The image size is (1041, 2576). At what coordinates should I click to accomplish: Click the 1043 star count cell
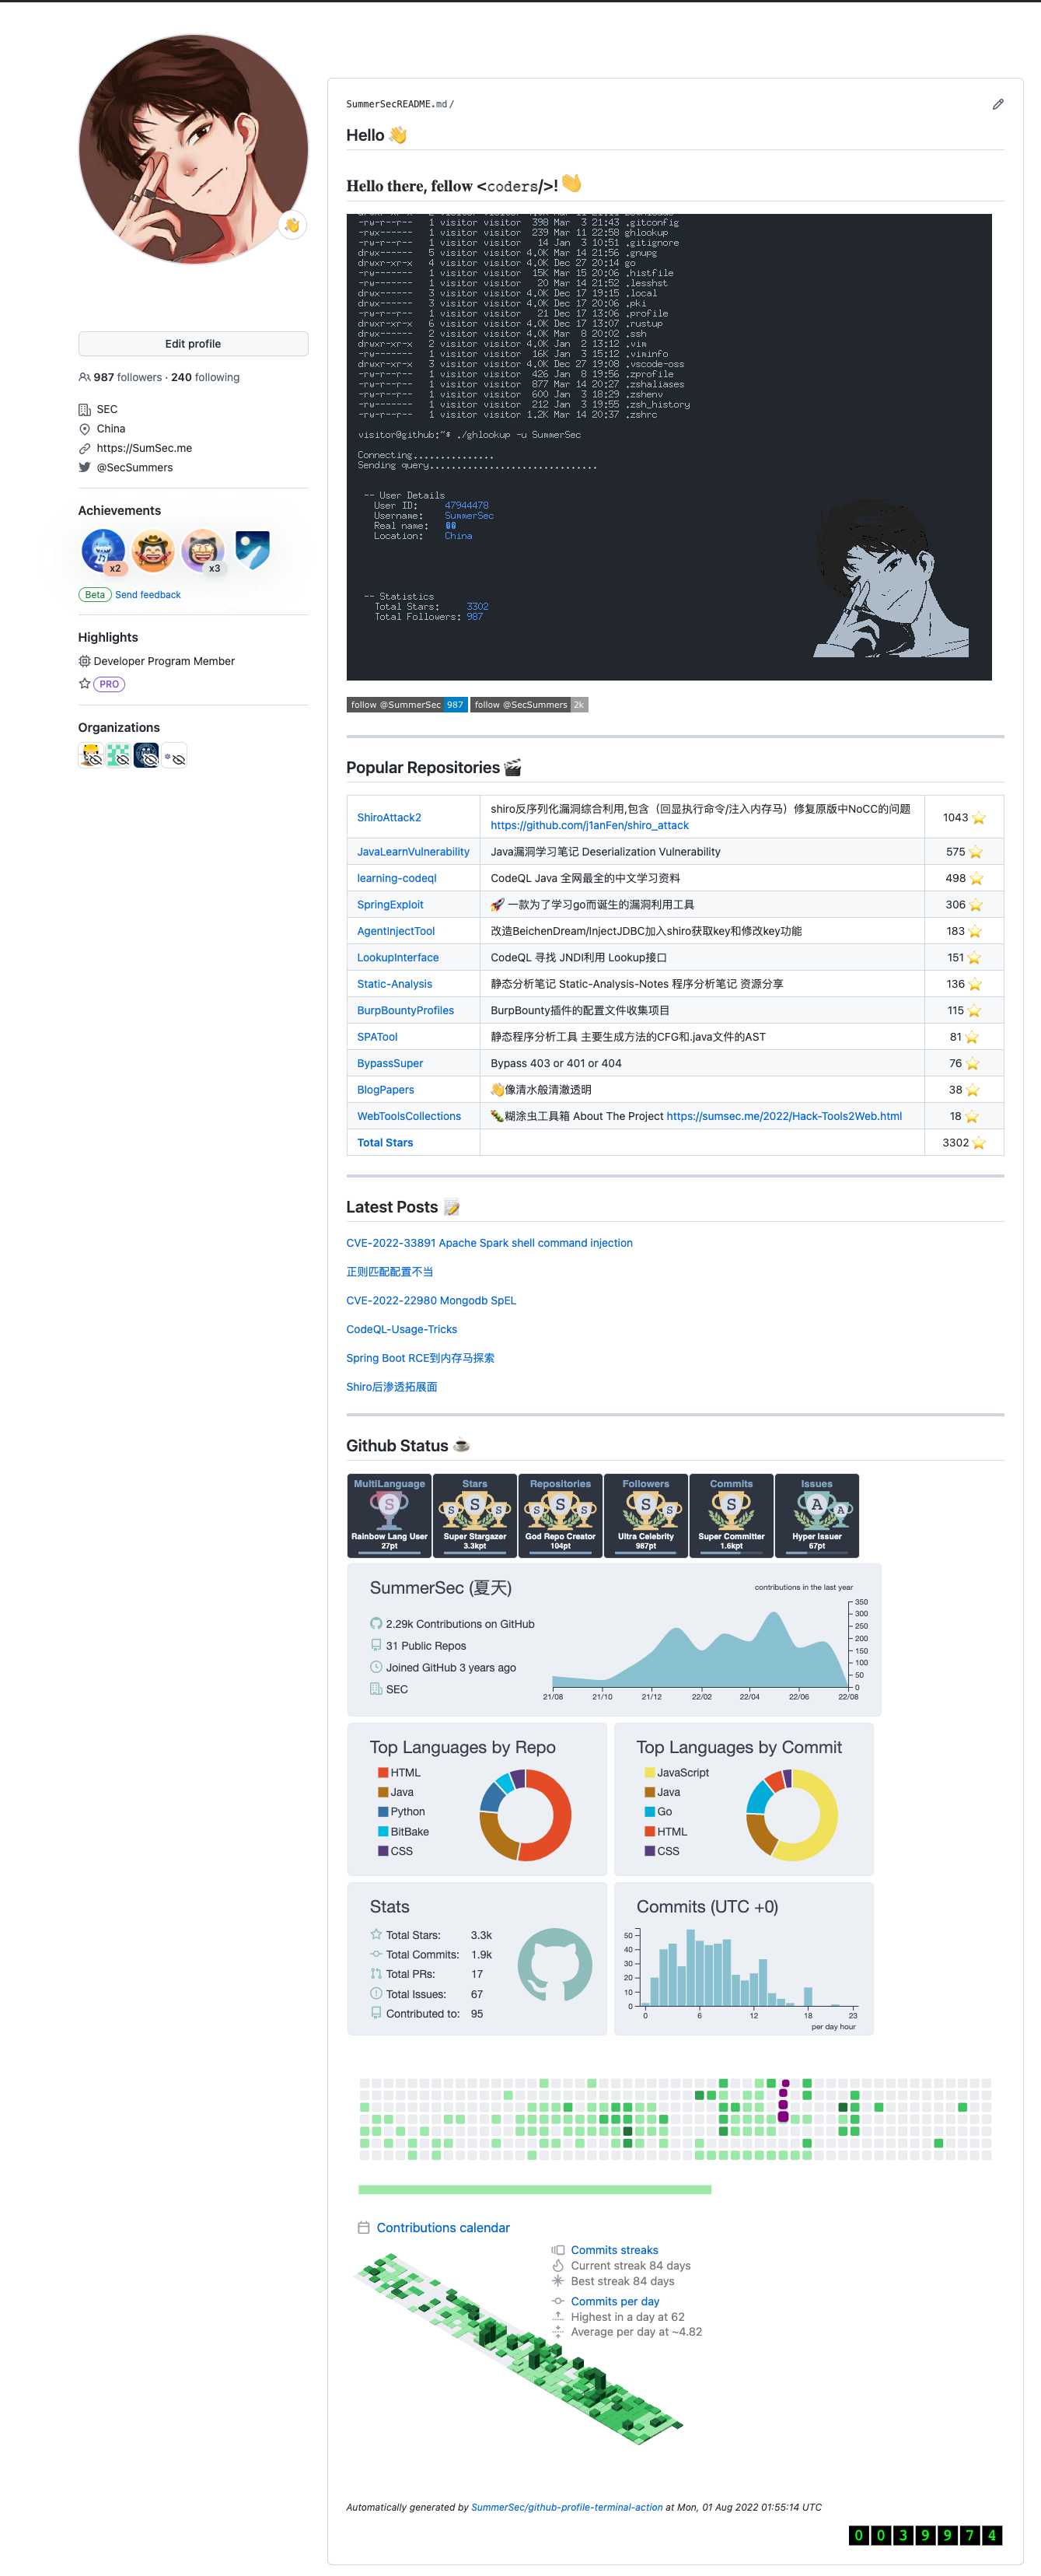pos(964,817)
